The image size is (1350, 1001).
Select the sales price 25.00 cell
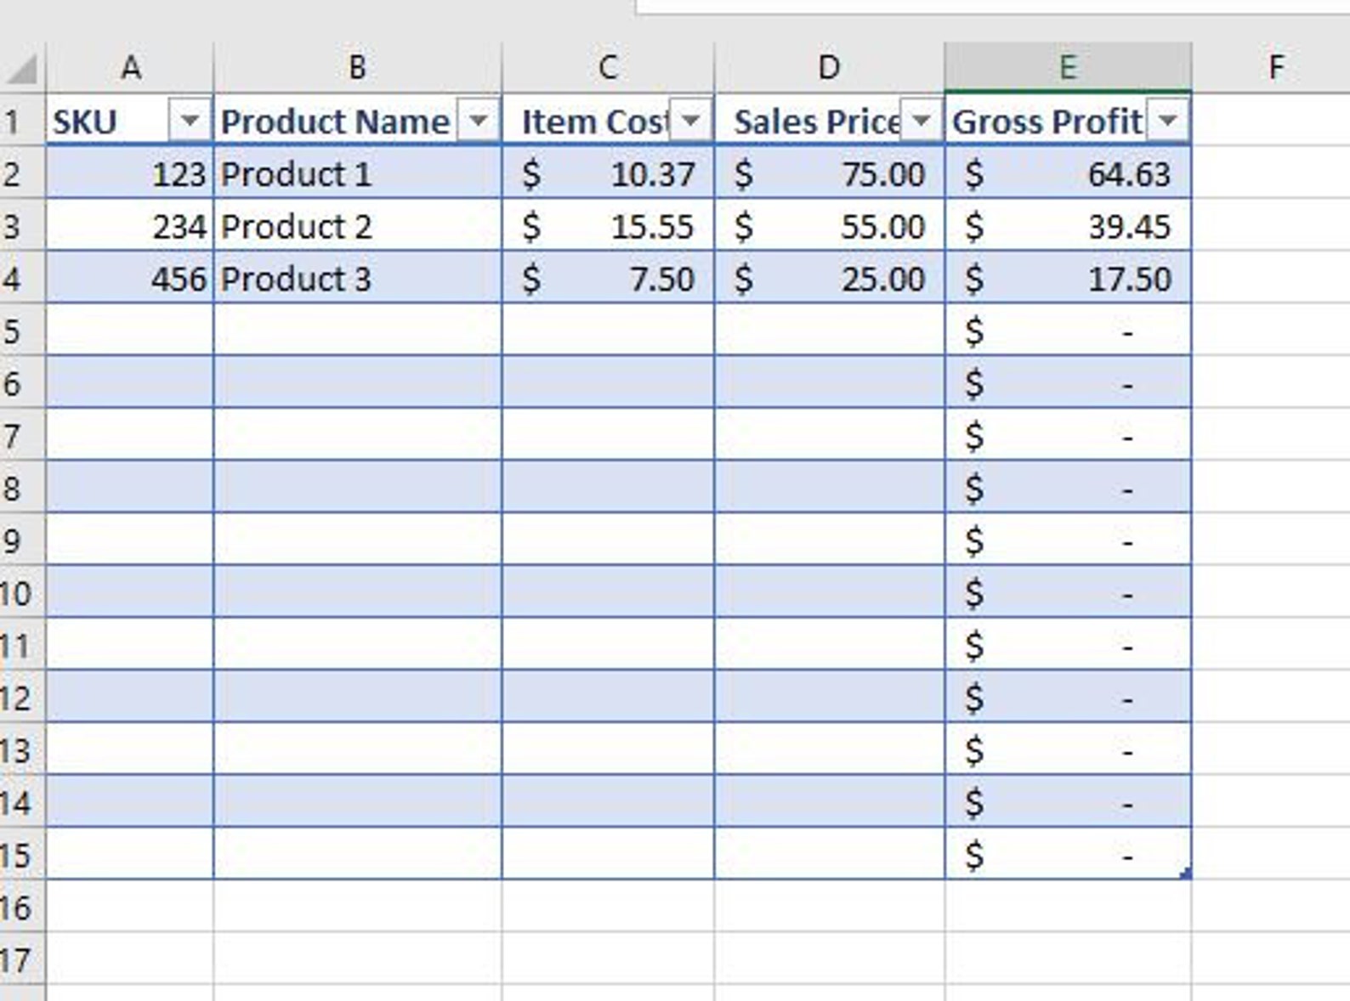pyautogui.click(x=830, y=279)
